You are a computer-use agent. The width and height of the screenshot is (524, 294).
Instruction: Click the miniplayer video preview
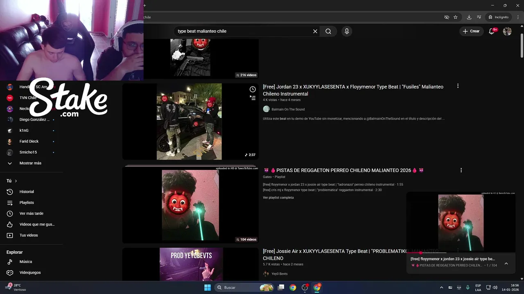(x=461, y=222)
